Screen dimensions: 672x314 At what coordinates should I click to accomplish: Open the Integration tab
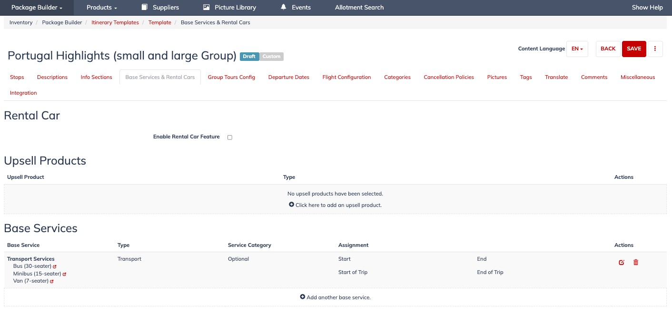point(23,93)
